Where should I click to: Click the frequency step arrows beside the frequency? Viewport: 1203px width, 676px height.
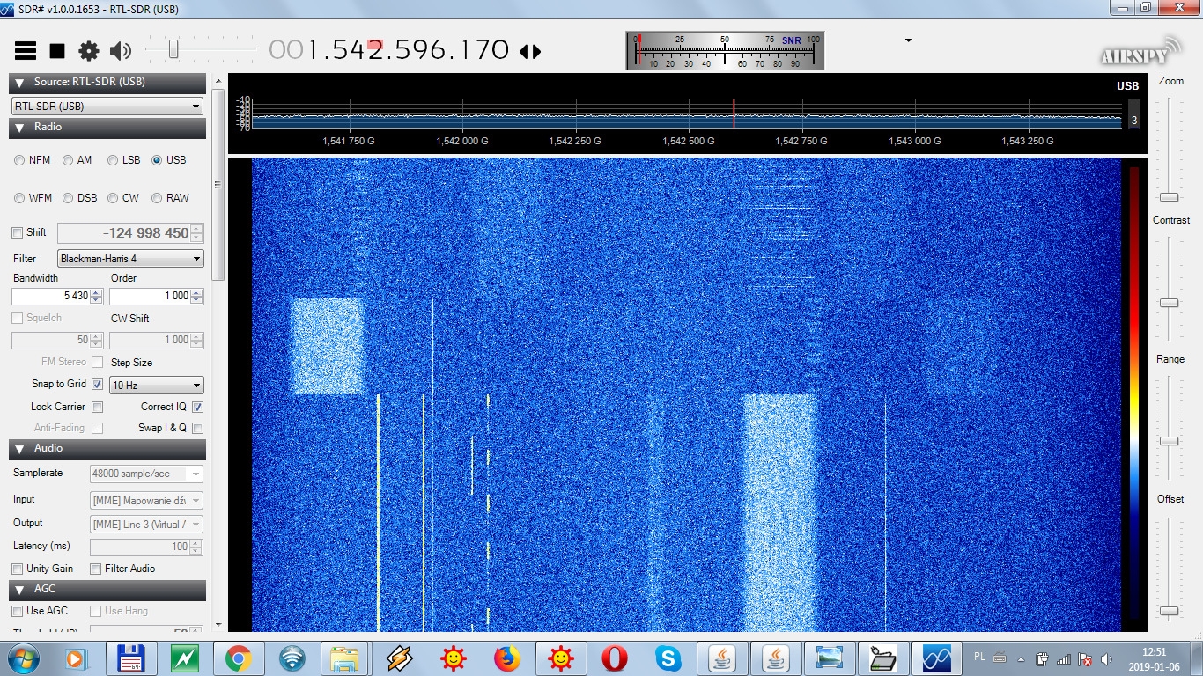point(530,51)
